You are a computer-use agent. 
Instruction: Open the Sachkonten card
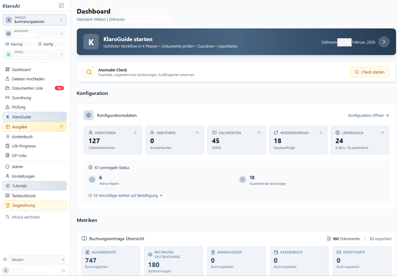pyautogui.click(x=236, y=140)
